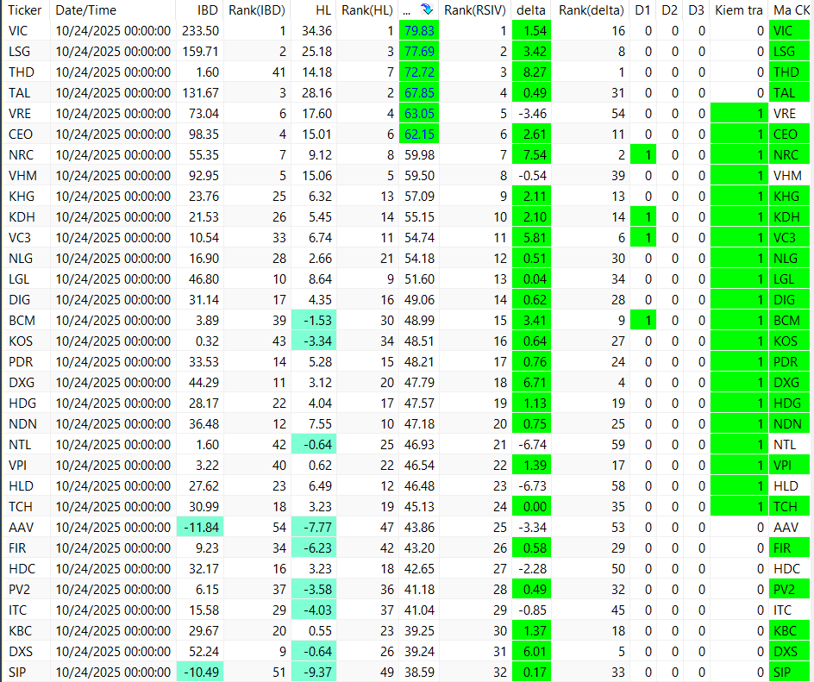Select the DIG ticker cell
Viewport: 814px width, 682px height.
27,299
